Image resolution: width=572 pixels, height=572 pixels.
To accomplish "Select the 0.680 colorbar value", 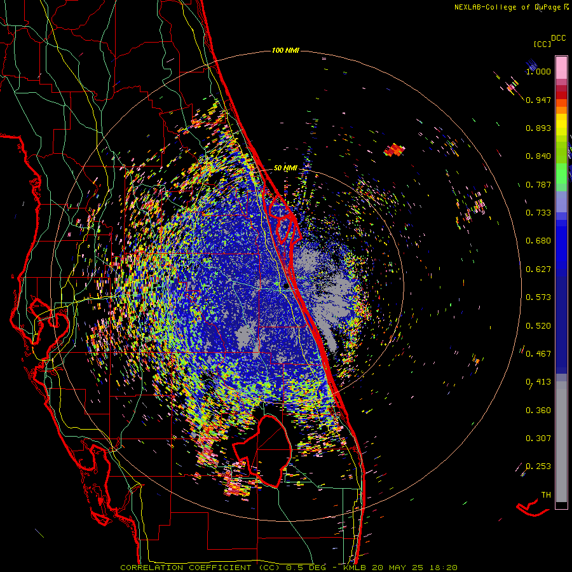I will [538, 241].
